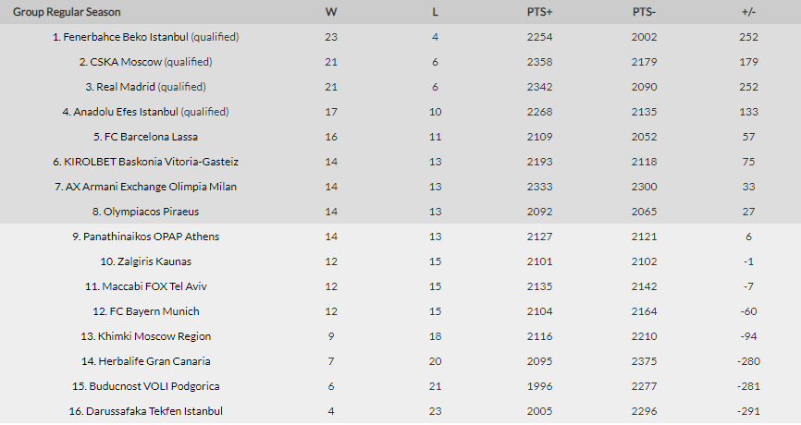Image resolution: width=801 pixels, height=425 pixels.
Task: Open the FC Bayern Munich link
Action: coord(152,311)
